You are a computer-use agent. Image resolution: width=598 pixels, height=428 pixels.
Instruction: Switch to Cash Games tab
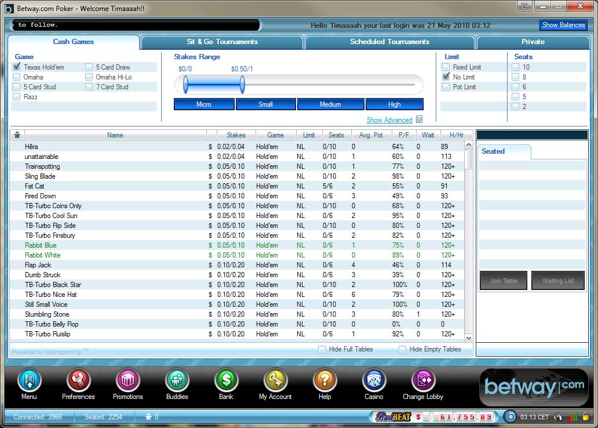[73, 42]
